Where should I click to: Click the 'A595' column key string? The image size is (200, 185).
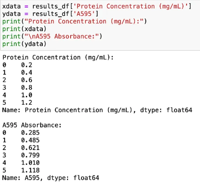coord(84,14)
